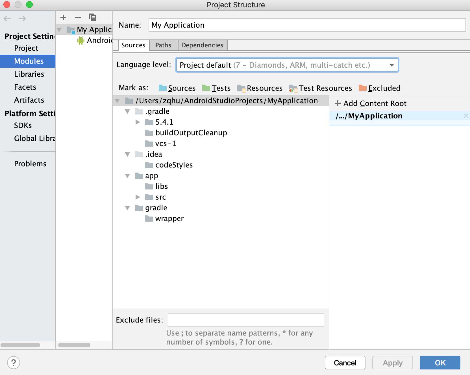This screenshot has width=470, height=375.
Task: Select the Android facet icon in module list
Action: pyautogui.click(x=81, y=41)
